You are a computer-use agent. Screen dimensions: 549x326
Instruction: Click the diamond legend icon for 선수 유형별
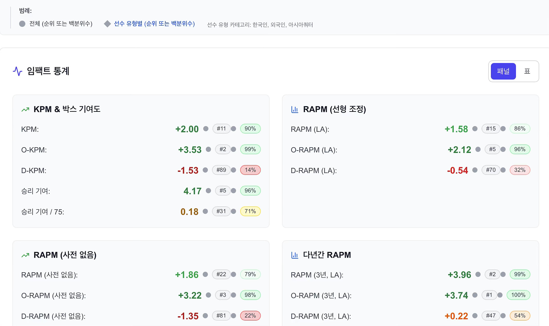[107, 24]
